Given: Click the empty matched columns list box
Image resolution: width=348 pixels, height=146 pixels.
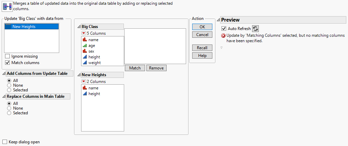Looking at the screenshot, I should click(x=155, y=46).
